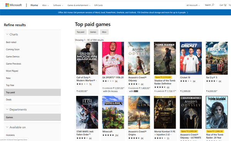
Task: Select Best-rated chart filter
Action: tap(11, 42)
